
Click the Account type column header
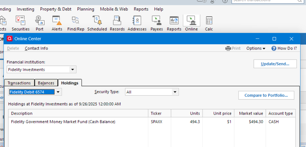(x=280, y=113)
